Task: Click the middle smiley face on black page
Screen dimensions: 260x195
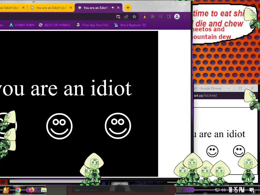Action: tap(59, 126)
